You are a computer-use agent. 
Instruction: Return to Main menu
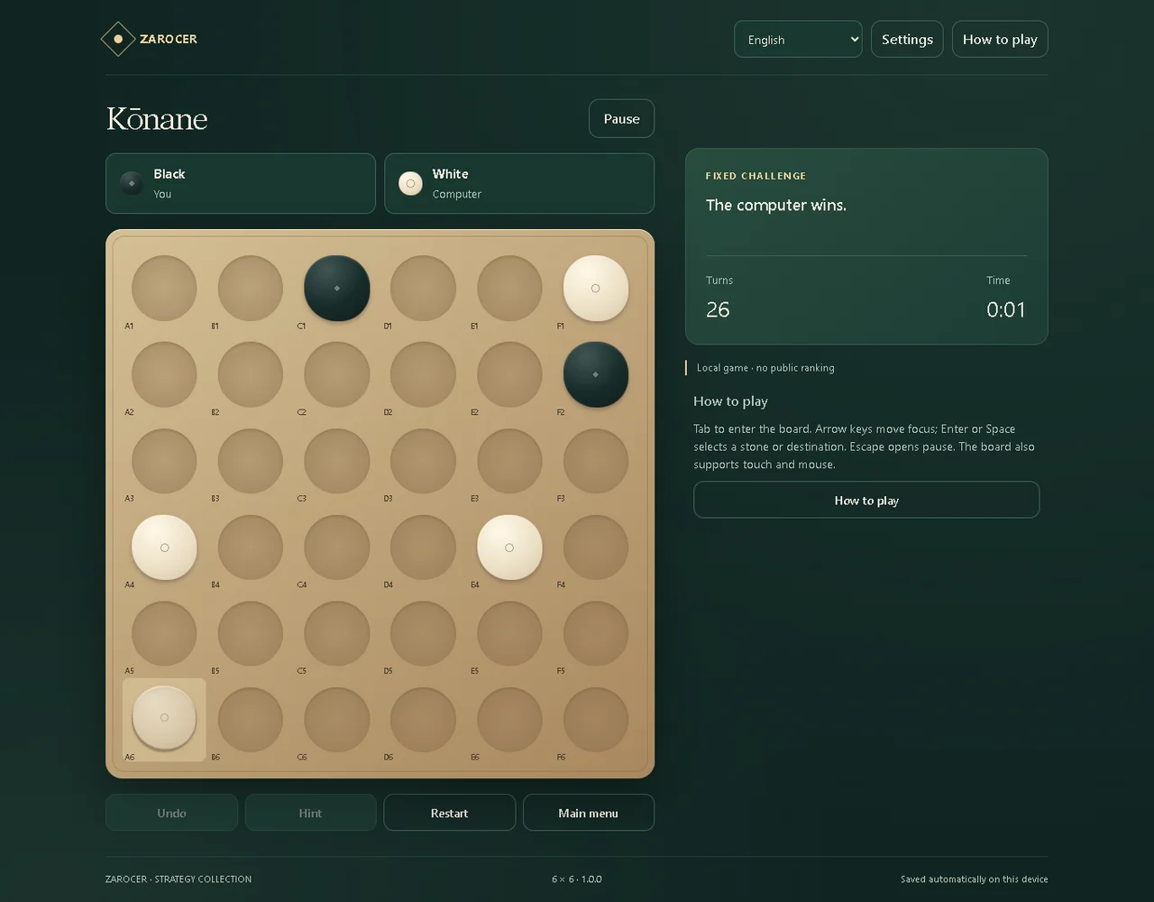tap(588, 813)
